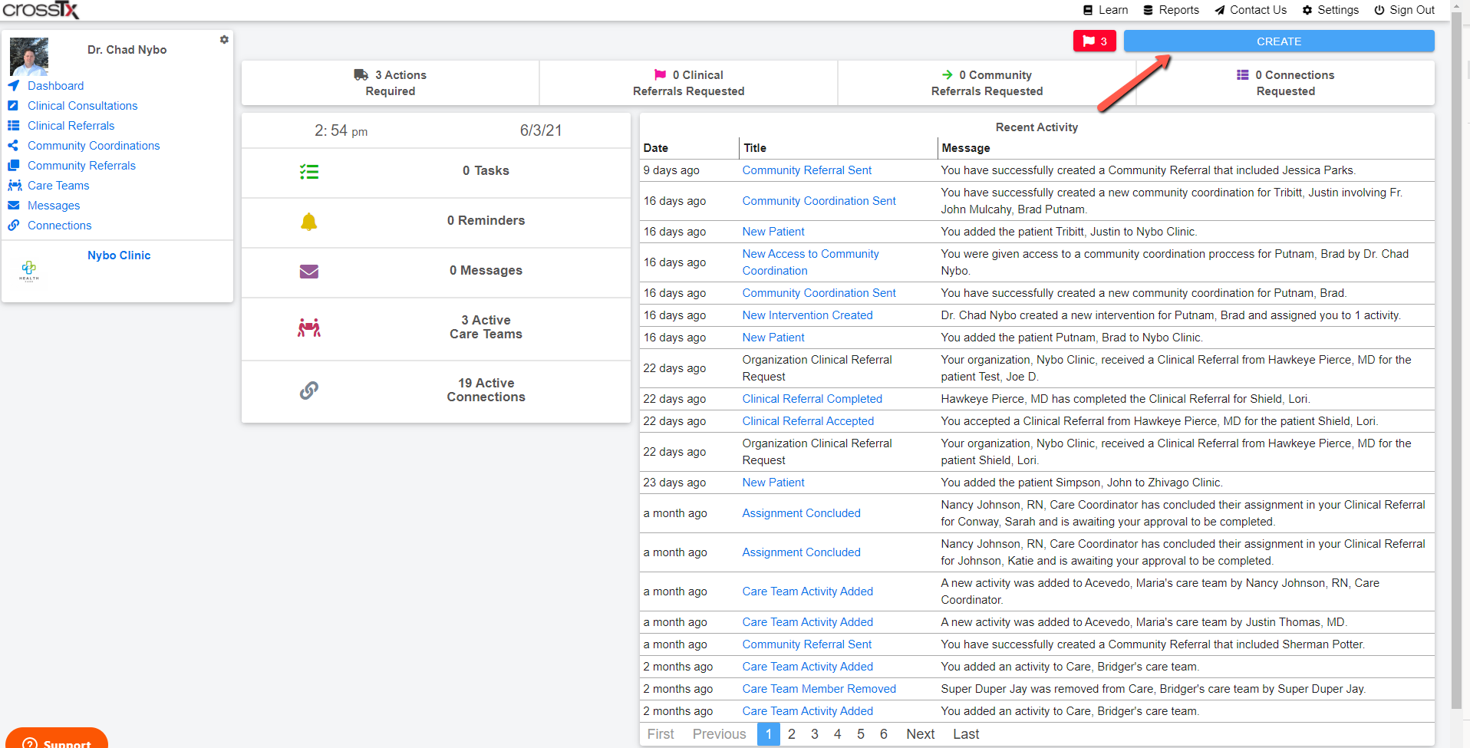Click Next in activity pagination
Viewport: 1470px width, 748px height.
point(920,734)
